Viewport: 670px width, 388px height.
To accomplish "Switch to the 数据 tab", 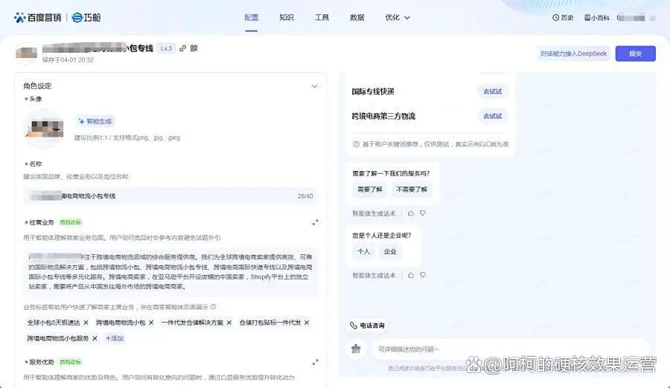I will coord(357,17).
